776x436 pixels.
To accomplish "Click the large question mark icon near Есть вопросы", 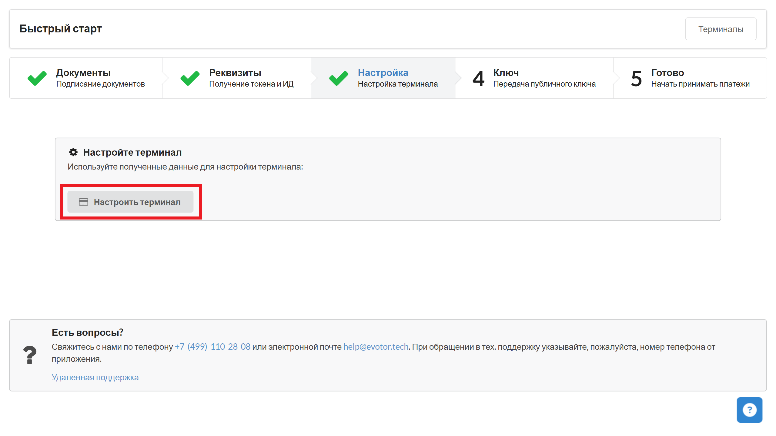I will (x=30, y=355).
